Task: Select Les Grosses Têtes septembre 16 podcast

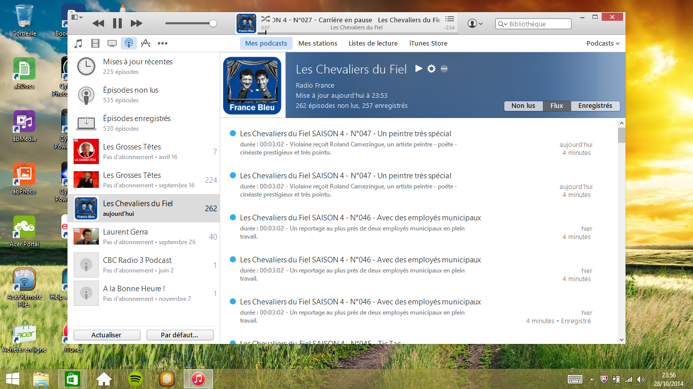Action: pos(144,180)
